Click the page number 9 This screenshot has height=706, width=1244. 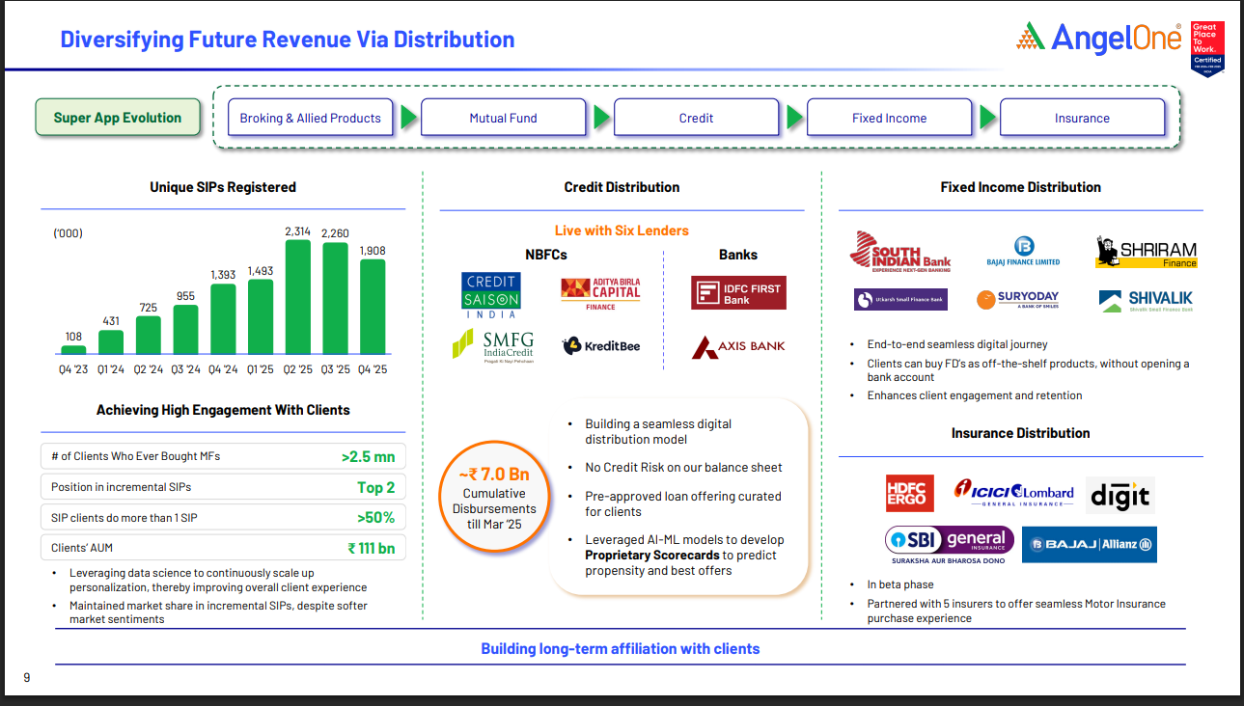pos(27,678)
